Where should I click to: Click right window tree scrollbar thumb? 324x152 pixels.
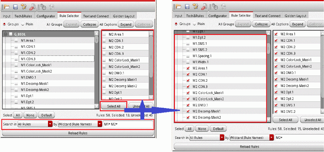268,49
